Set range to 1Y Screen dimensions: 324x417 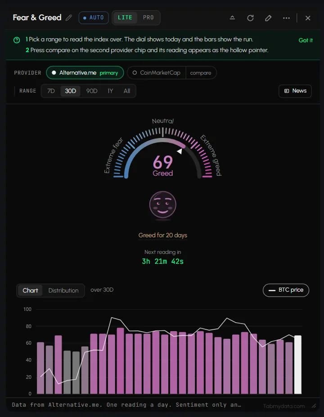coord(111,91)
